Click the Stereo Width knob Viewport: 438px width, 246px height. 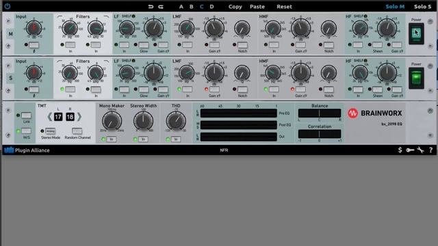pyautogui.click(x=143, y=121)
